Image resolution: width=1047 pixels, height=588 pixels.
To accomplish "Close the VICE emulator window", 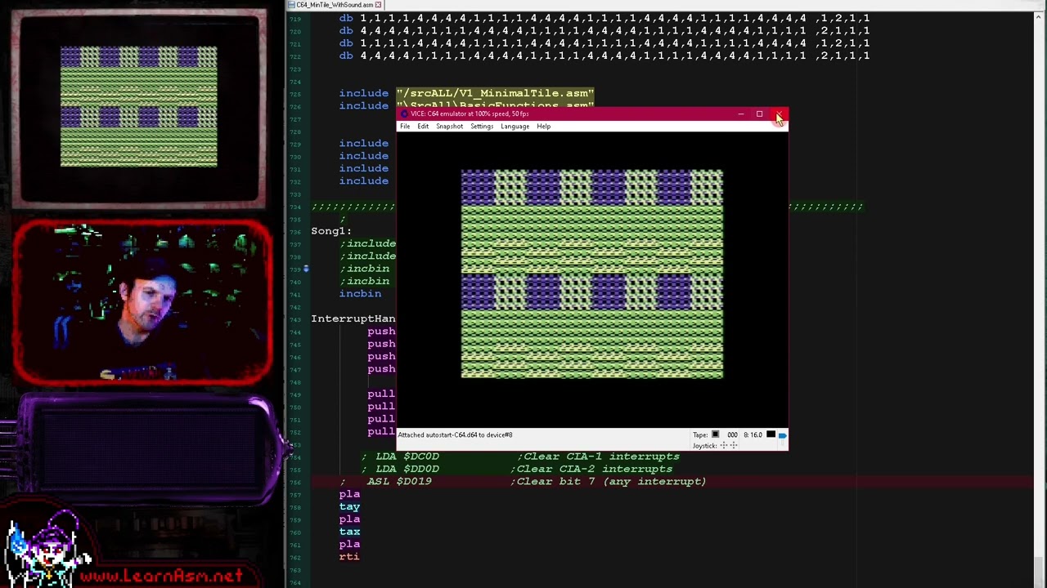I will click(779, 114).
